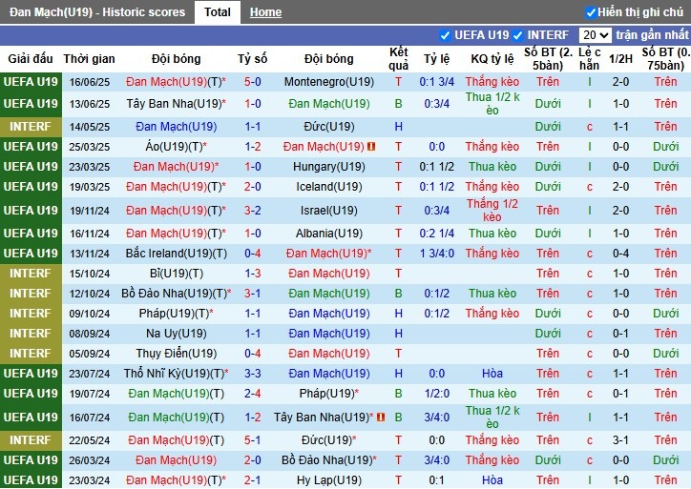Click the KQ tỷ lệ column header
The width and height of the screenshot is (691, 489).
pyautogui.click(x=492, y=59)
